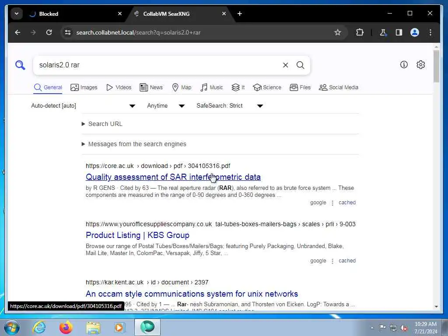The height and width of the screenshot is (336, 448).
Task: Launch Internet Explorer from taskbar
Action: click(39, 327)
